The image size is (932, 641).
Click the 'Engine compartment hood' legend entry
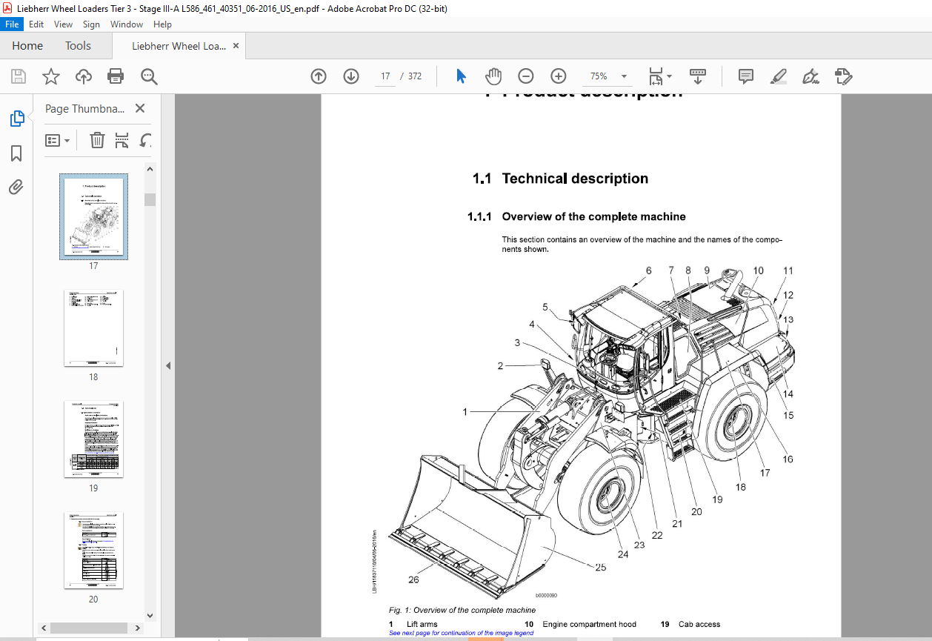[589, 625]
